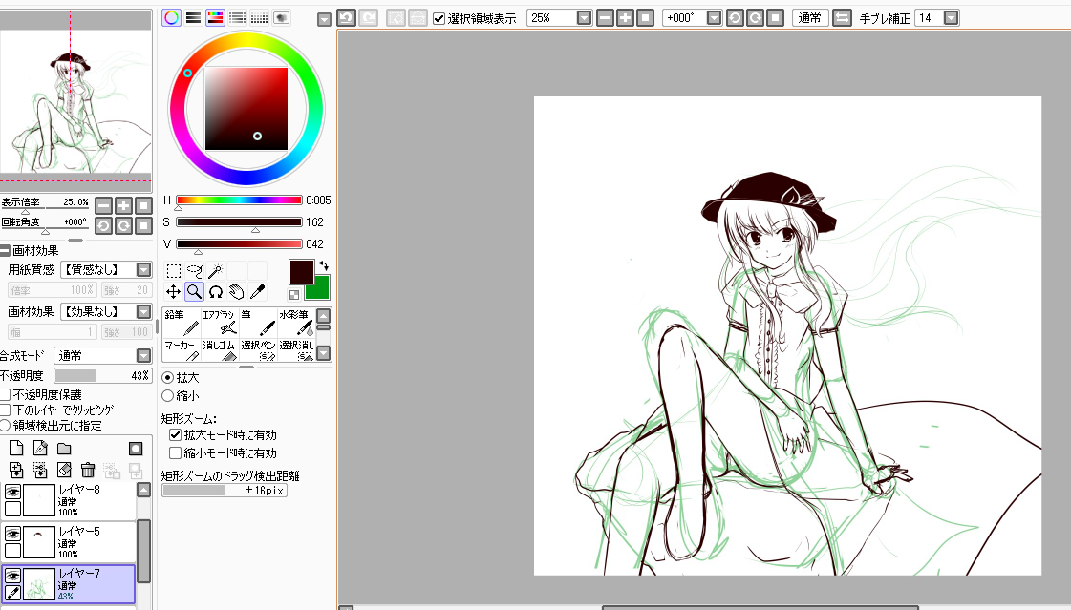Swap foreground and background colors
The width and height of the screenshot is (1071, 610).
pyautogui.click(x=324, y=265)
